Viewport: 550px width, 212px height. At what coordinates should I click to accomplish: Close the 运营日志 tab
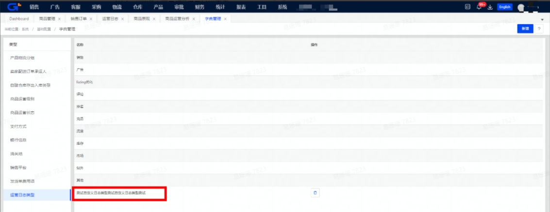coord(123,19)
